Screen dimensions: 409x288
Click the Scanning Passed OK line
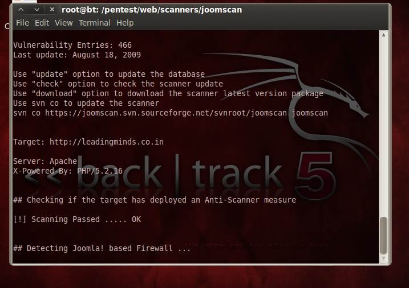point(77,219)
